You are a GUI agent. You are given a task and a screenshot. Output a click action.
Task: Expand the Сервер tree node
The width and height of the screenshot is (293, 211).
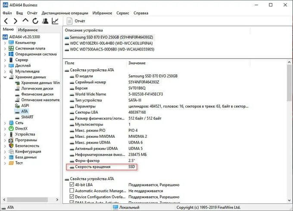point(5,60)
